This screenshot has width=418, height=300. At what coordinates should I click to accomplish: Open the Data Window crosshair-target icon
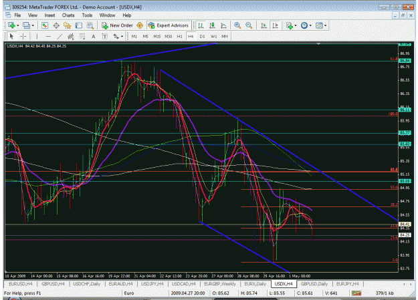click(56, 25)
